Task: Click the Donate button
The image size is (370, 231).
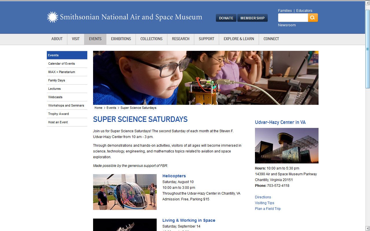Action: [x=226, y=18]
